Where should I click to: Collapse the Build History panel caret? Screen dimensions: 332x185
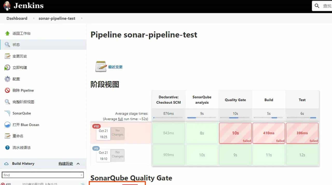coord(78,163)
